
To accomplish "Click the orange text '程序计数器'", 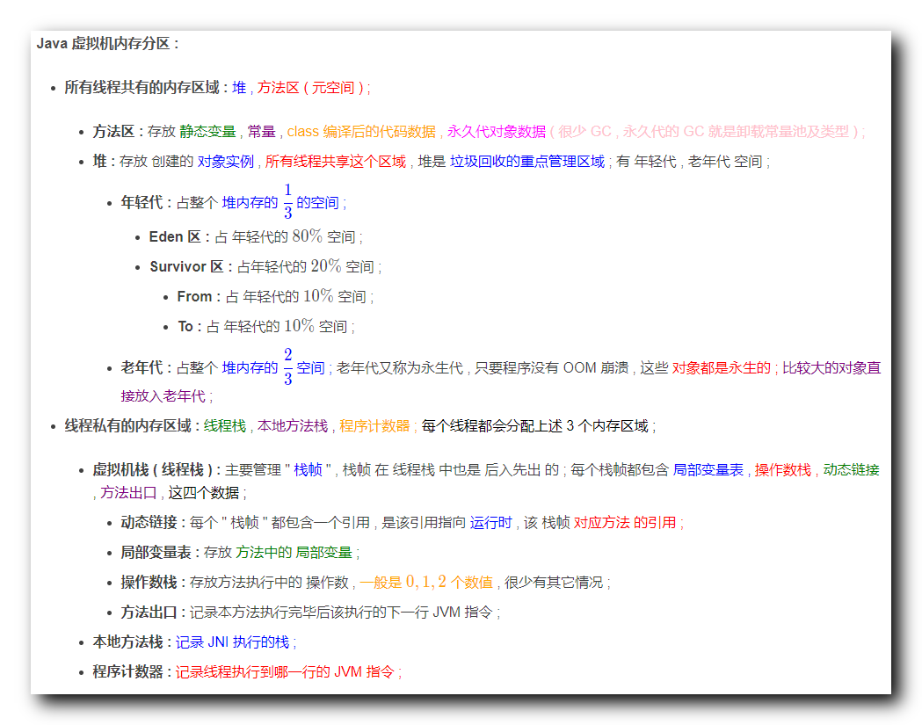I will click(x=374, y=426).
